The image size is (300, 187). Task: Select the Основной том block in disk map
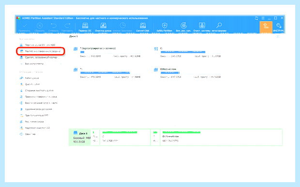(x=221, y=138)
